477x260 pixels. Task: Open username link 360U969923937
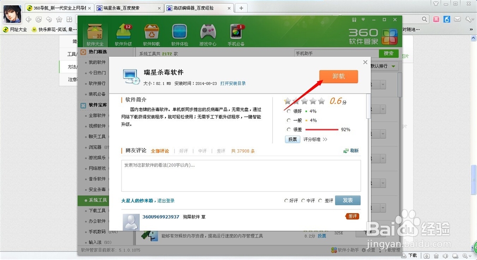click(x=161, y=217)
